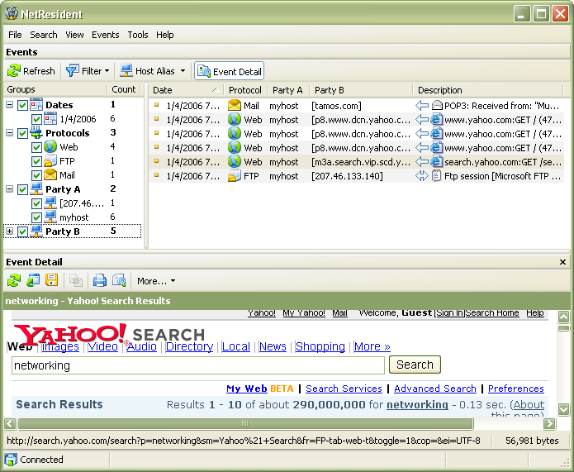
Task: Click the print preview magnifier icon
Action: [119, 281]
